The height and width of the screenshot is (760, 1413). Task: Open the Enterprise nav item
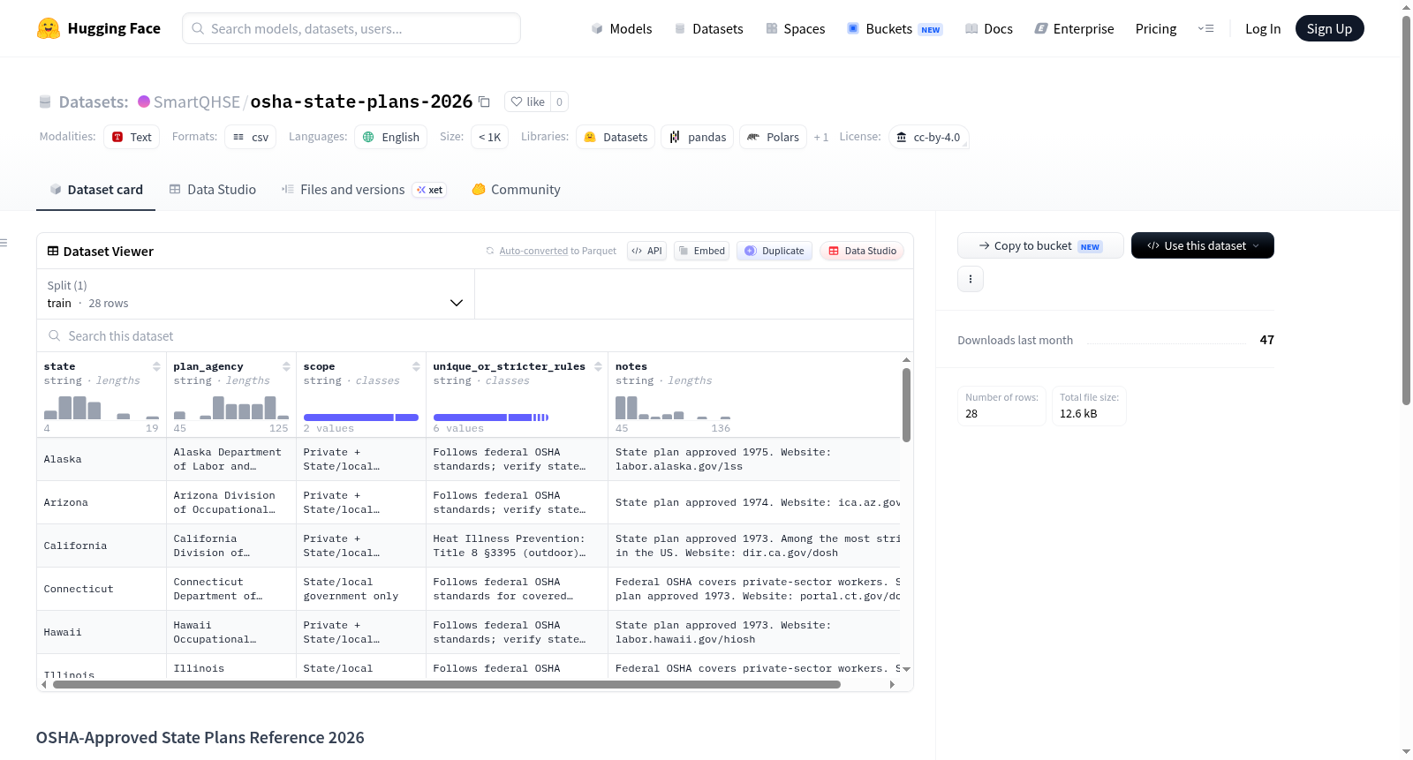pos(1074,28)
